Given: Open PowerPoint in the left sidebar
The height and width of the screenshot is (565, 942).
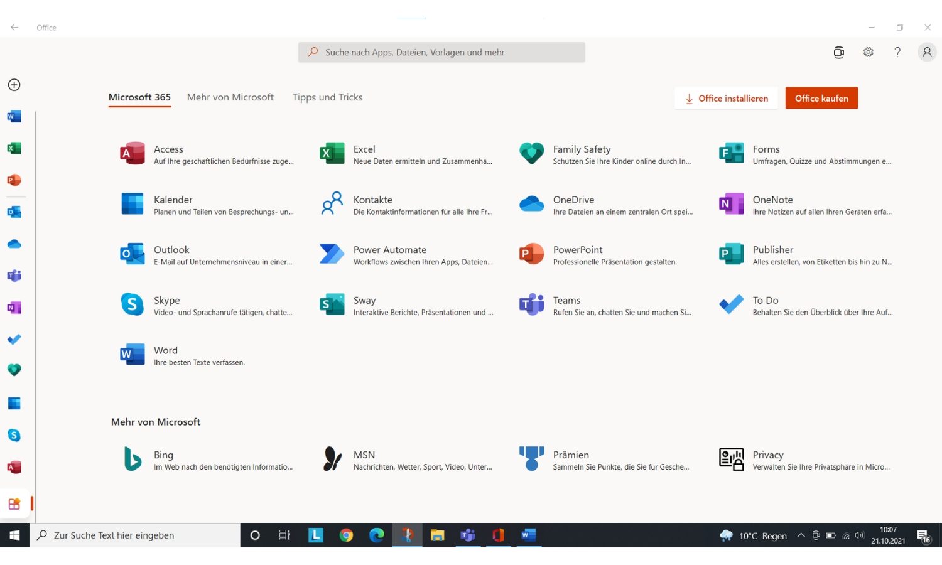Looking at the screenshot, I should 14,180.
